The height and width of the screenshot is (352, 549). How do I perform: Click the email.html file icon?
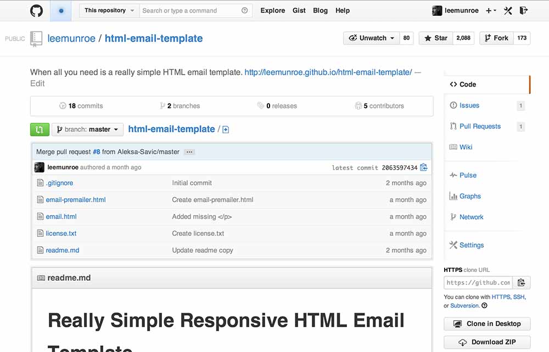(40, 217)
